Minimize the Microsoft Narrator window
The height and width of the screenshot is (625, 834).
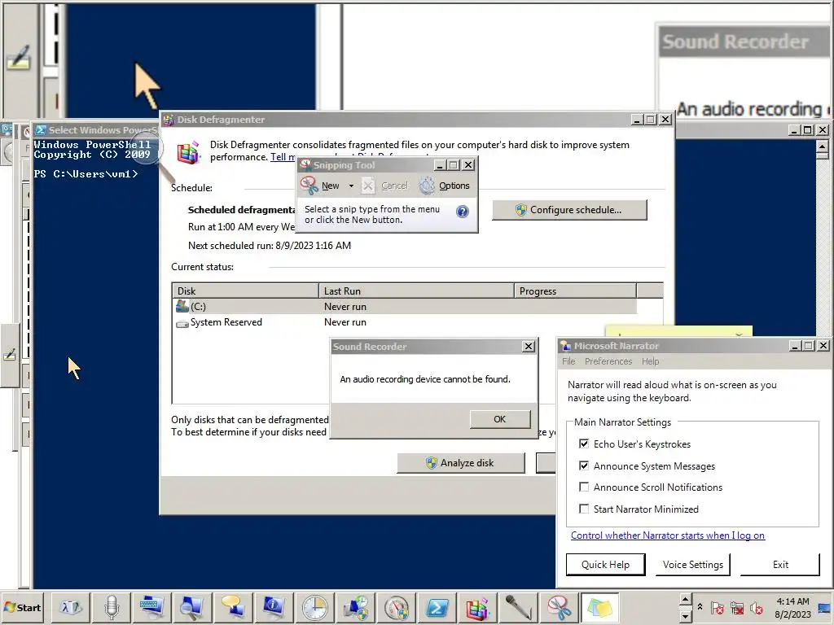point(795,345)
